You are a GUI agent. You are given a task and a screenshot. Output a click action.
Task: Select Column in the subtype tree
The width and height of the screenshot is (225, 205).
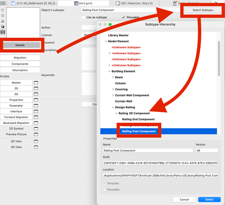click(x=120, y=84)
